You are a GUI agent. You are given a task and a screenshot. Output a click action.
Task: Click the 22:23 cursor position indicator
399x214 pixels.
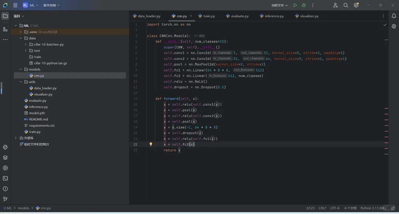pyautogui.click(x=310, y=208)
